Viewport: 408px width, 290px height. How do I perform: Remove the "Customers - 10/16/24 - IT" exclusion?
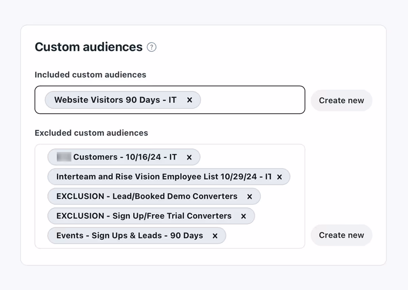click(189, 157)
